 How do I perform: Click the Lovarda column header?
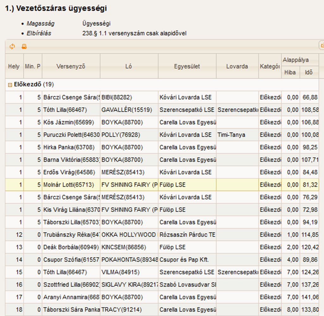[237, 66]
